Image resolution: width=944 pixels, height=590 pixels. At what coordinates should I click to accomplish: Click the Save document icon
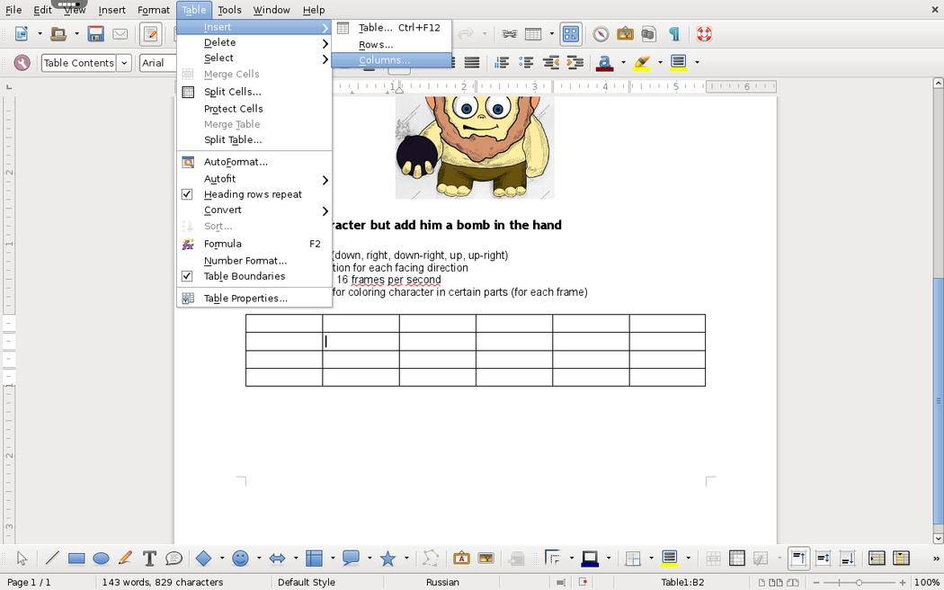(95, 34)
